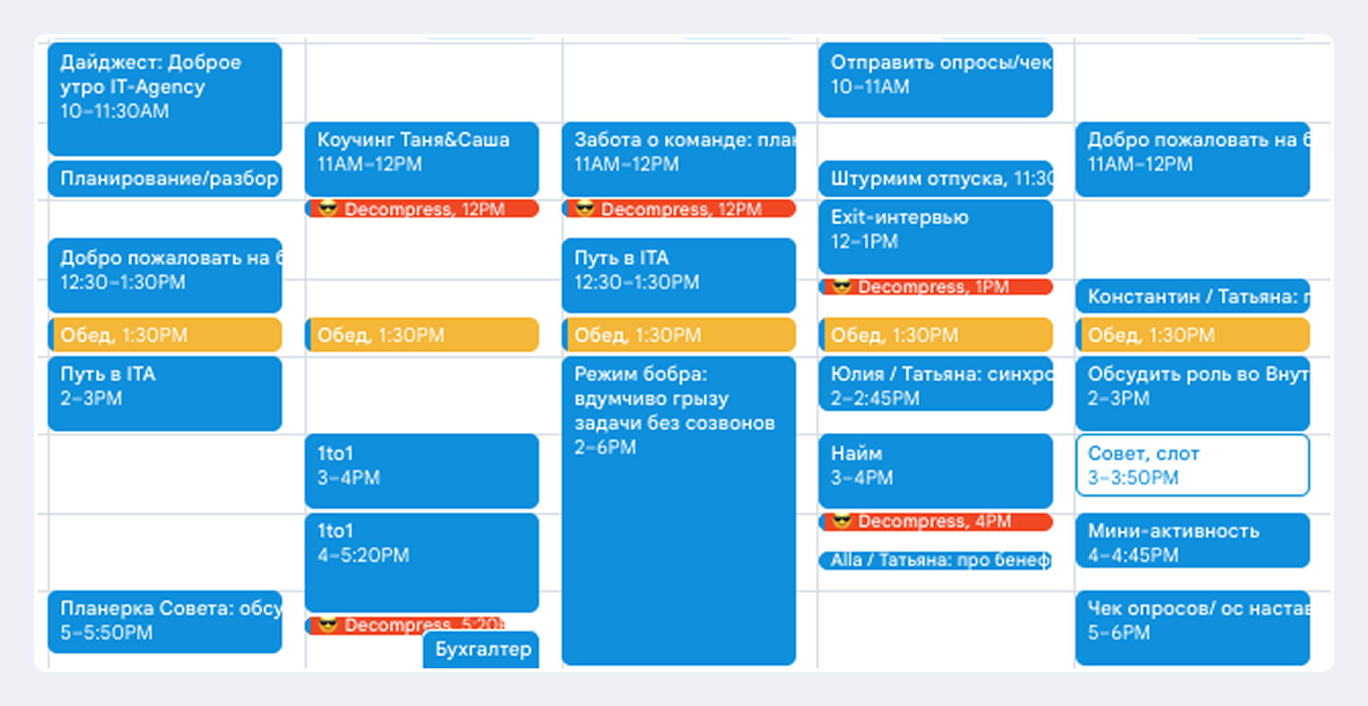Open the Дайджест: Доброе утро IT-Agency event

tap(164, 98)
